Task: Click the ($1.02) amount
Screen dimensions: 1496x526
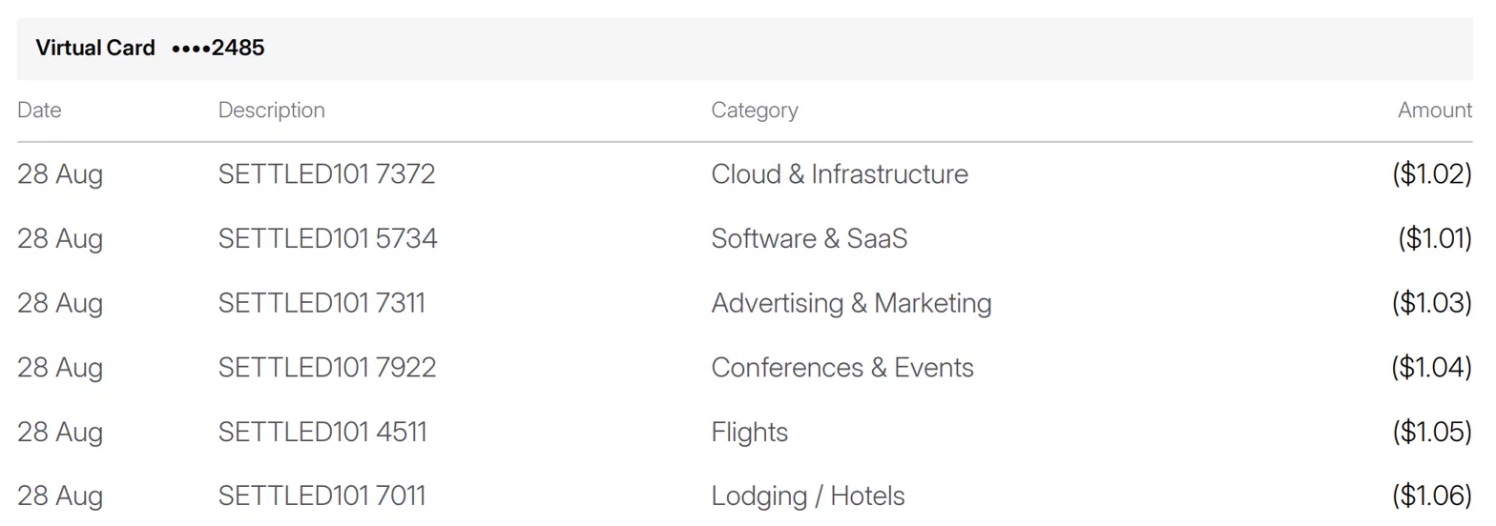Action: pyautogui.click(x=1432, y=174)
